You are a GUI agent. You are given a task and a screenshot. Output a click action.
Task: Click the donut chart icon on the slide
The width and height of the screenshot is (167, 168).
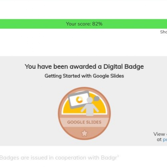point(79,100)
